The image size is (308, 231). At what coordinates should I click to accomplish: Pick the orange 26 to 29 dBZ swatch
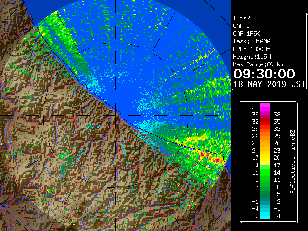[x=265, y=136]
